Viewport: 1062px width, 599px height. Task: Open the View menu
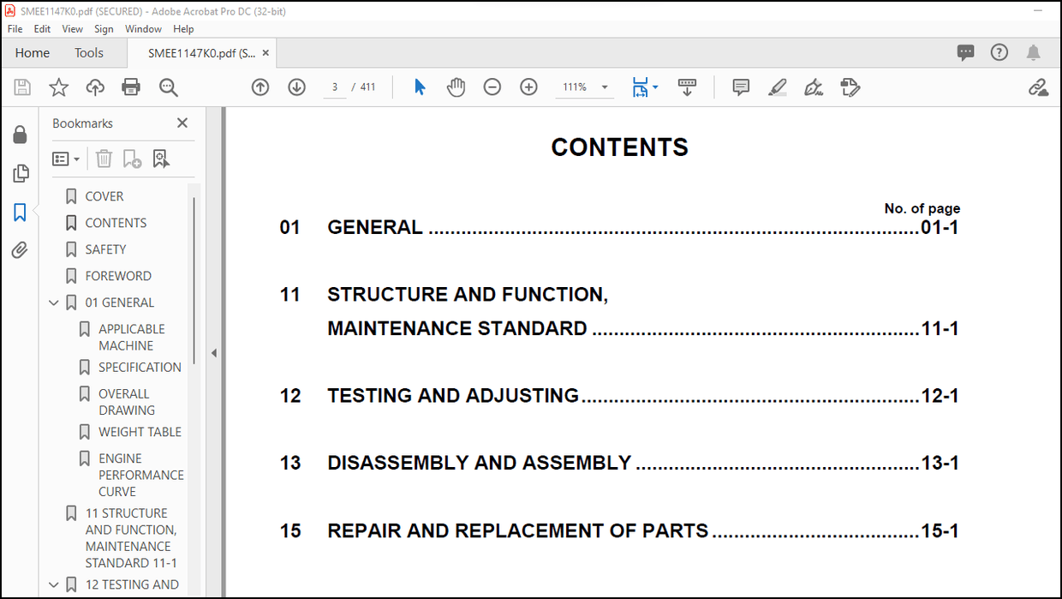72,28
